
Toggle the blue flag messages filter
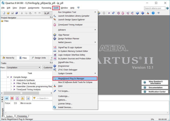point(28,98)
